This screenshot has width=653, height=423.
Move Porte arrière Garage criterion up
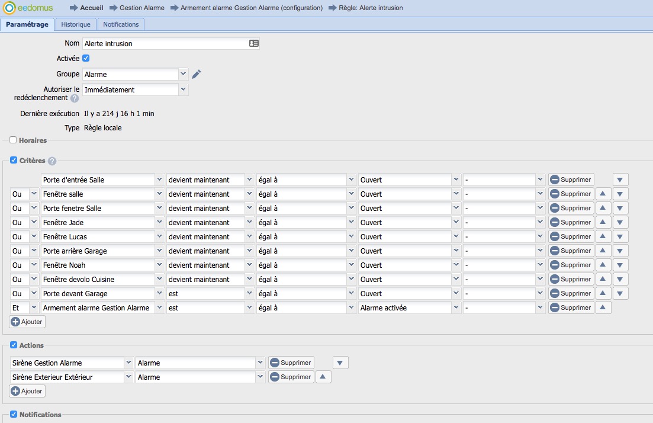pos(603,251)
